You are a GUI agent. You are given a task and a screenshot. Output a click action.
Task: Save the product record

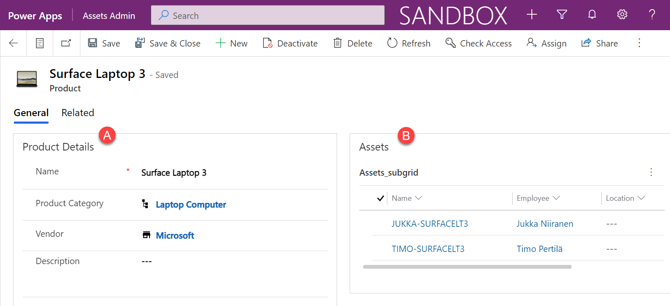104,43
